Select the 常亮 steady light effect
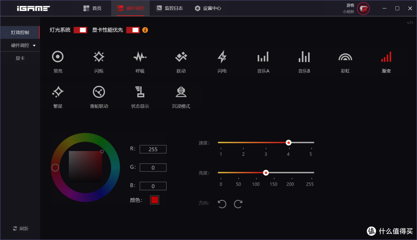417x240 pixels. (58, 62)
